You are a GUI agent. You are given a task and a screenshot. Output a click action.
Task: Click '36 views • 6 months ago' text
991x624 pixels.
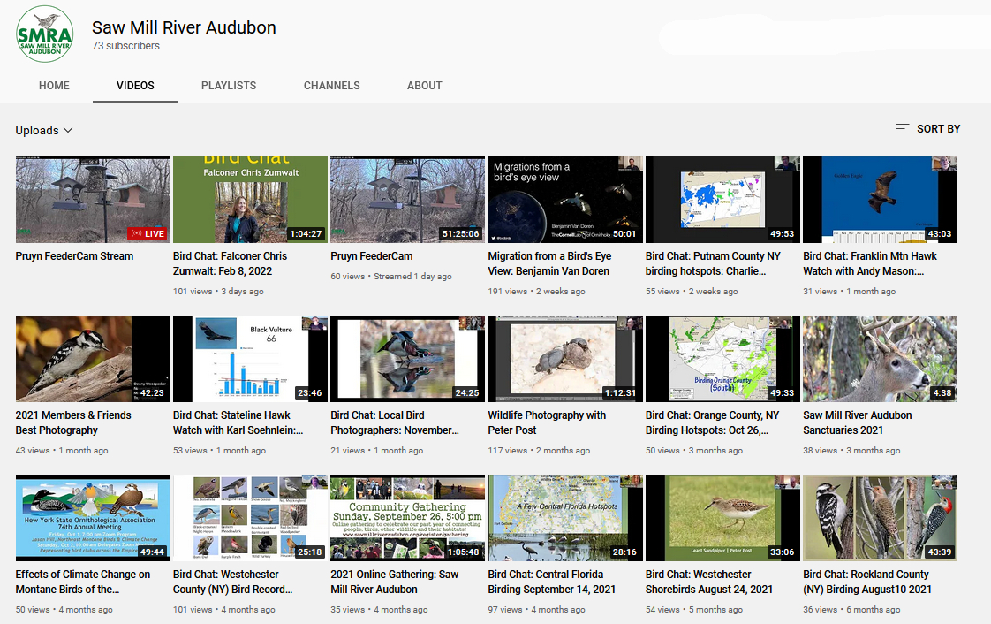[x=851, y=610]
